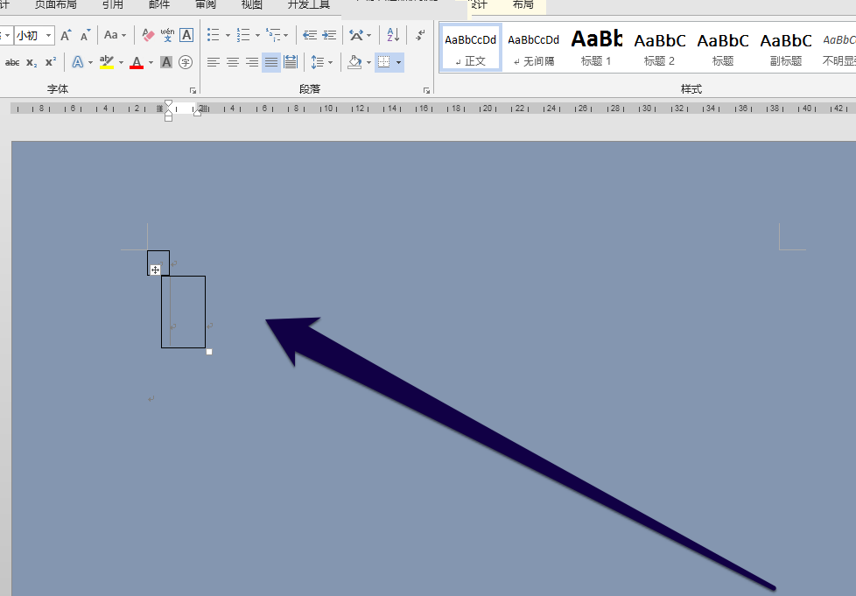Toggle the justify alignment button
Image resolution: width=856 pixels, height=596 pixels.
[x=271, y=62]
